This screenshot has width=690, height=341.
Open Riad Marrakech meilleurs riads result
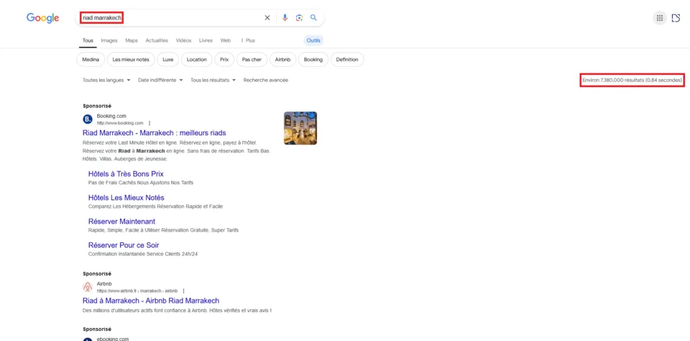click(x=155, y=132)
